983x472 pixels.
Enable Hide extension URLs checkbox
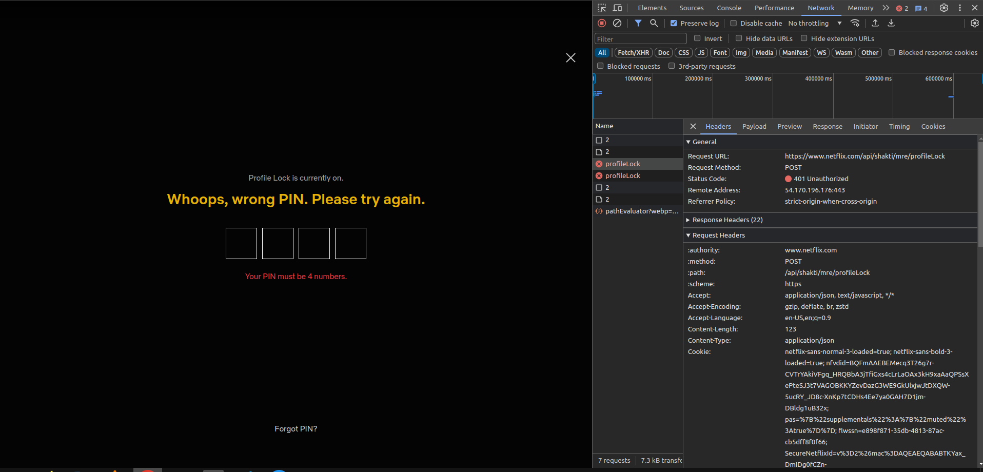tap(804, 38)
